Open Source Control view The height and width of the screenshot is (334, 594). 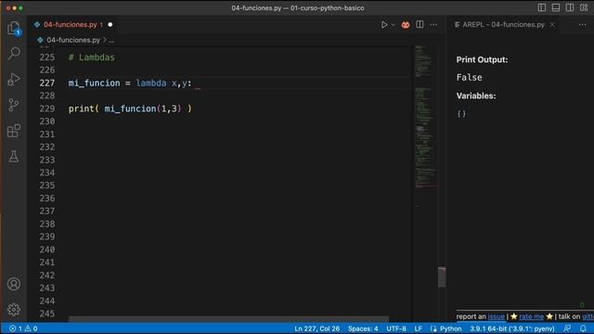(x=14, y=105)
